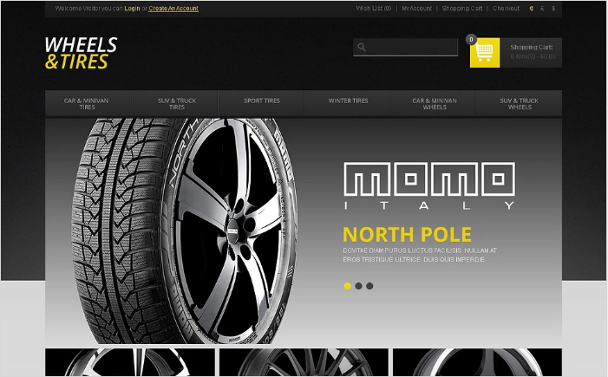Image resolution: width=608 pixels, height=377 pixels.
Task: Click the search magnifier icon
Action: pos(362,48)
